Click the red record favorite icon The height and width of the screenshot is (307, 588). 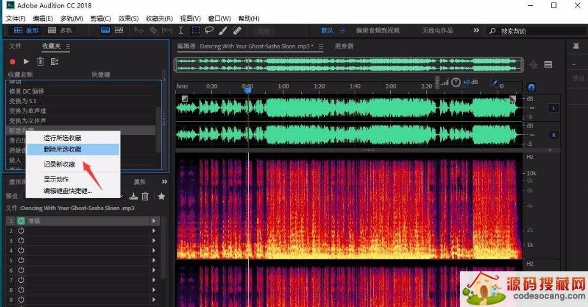12,62
